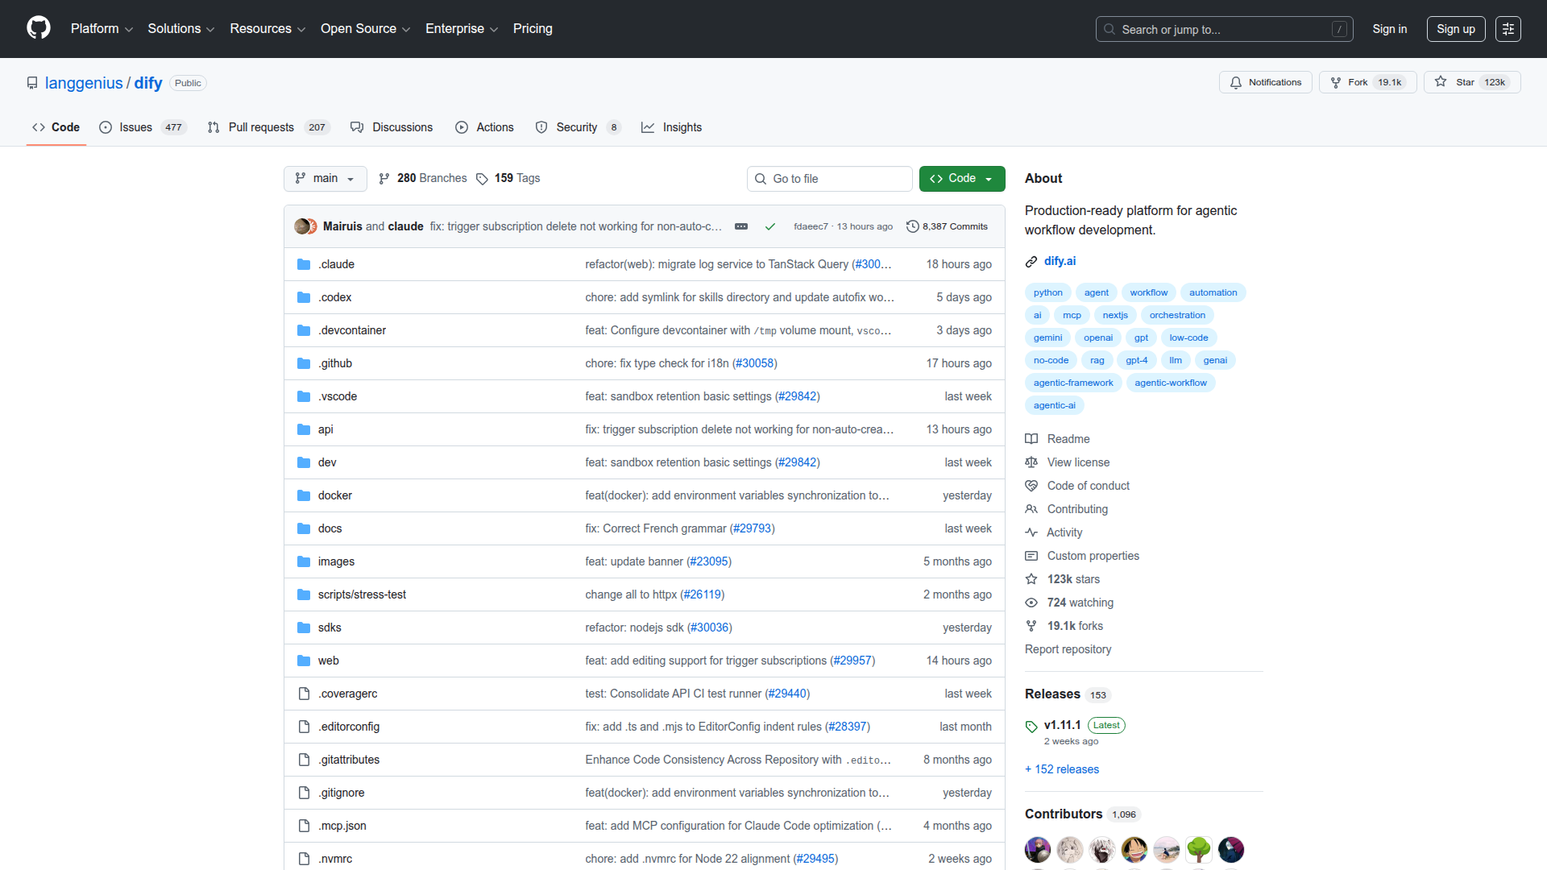Open the main branch dropdown
Screen dimensions: 1547x870
coord(325,178)
